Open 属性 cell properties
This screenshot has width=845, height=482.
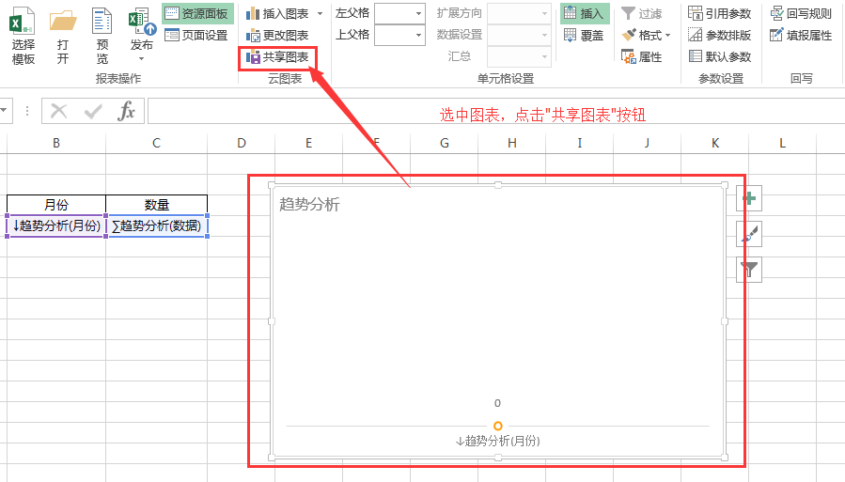point(641,57)
